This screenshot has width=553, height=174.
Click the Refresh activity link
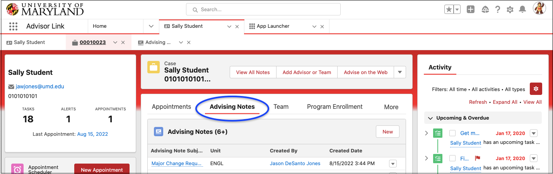[478, 102]
